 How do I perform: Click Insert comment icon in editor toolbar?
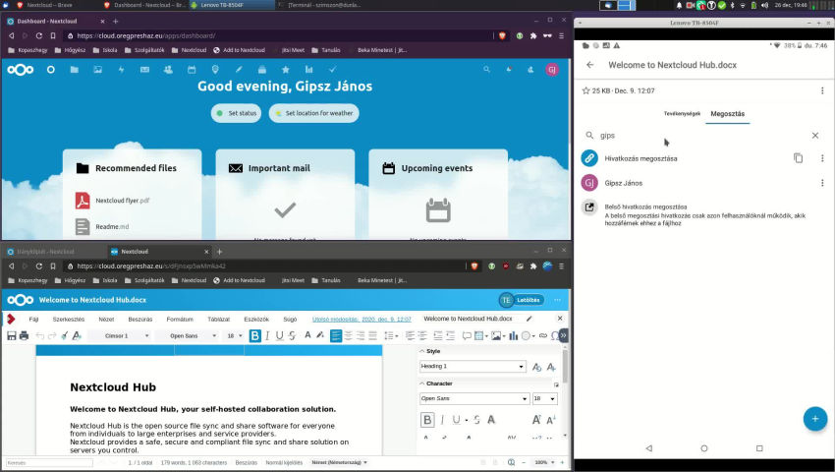click(x=467, y=335)
